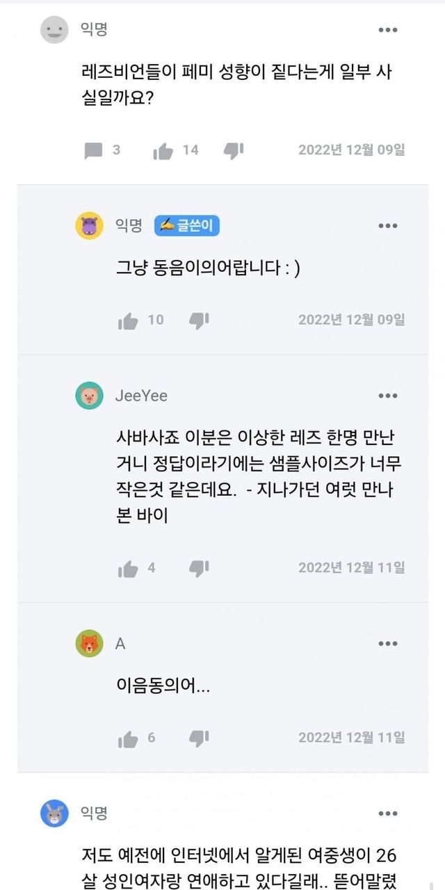This screenshot has height=890, width=445.
Task: Like the top comment with 14 likes
Action: [163, 150]
